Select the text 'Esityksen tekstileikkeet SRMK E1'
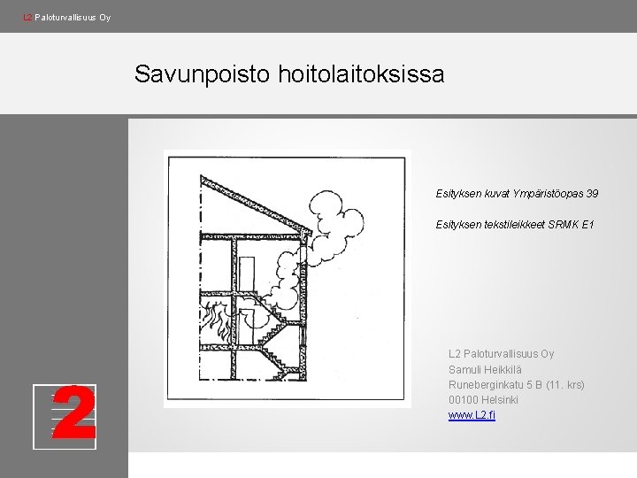Image resolution: width=637 pixels, height=478 pixels. (x=515, y=224)
